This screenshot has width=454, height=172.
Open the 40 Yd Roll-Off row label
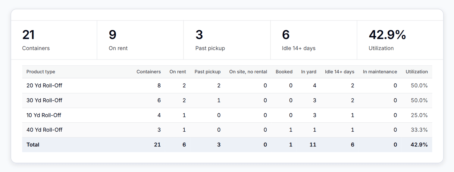[x=44, y=130]
